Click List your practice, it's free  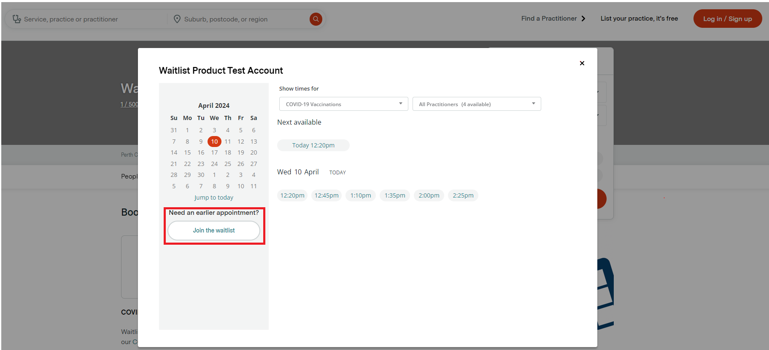coord(639,19)
